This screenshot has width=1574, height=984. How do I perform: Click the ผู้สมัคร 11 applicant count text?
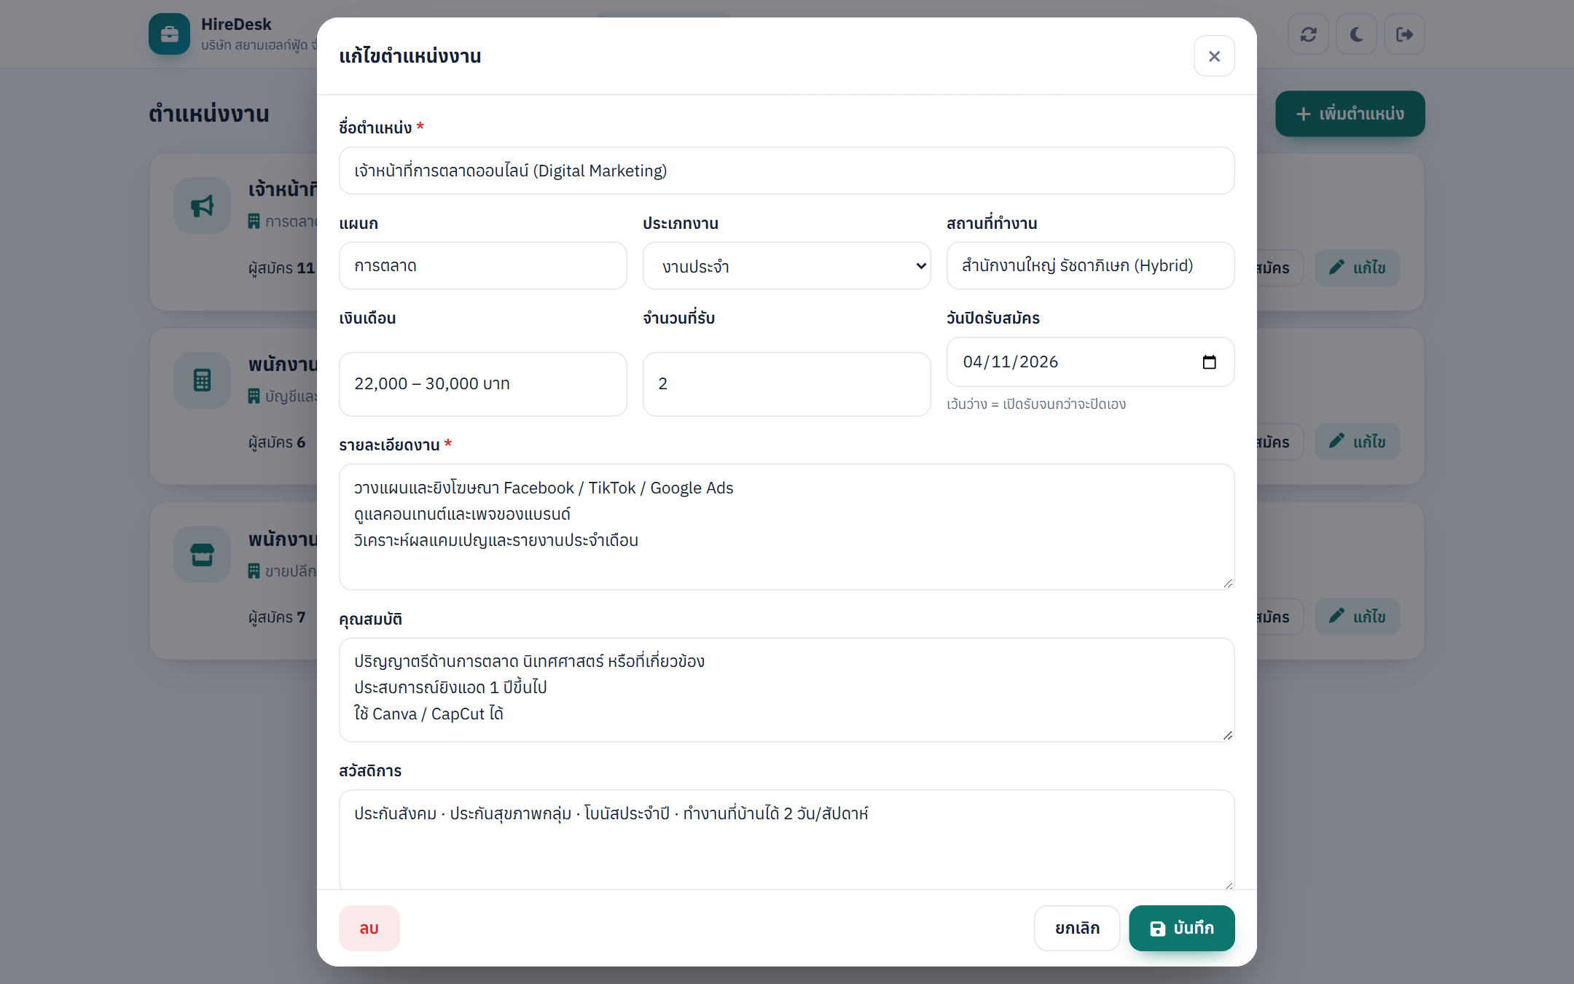pyautogui.click(x=281, y=268)
